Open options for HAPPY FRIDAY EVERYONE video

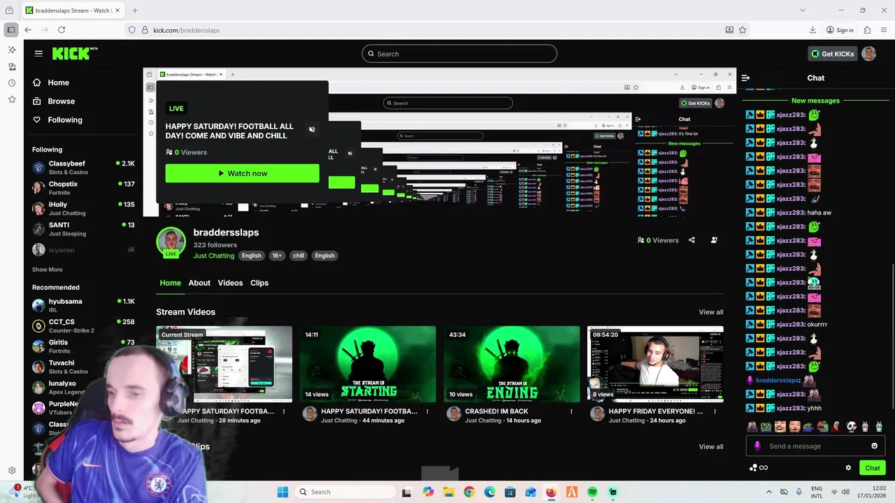[x=715, y=411]
